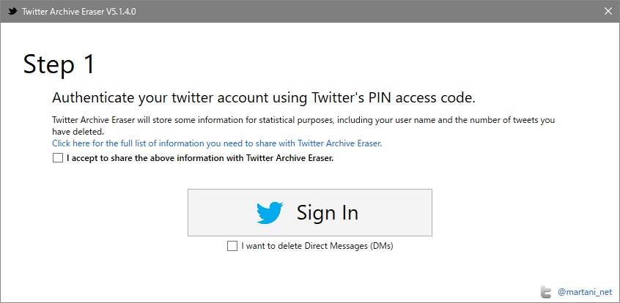
Task: Click the gray Twitter icon beside @martani_net
Action: pyautogui.click(x=546, y=292)
